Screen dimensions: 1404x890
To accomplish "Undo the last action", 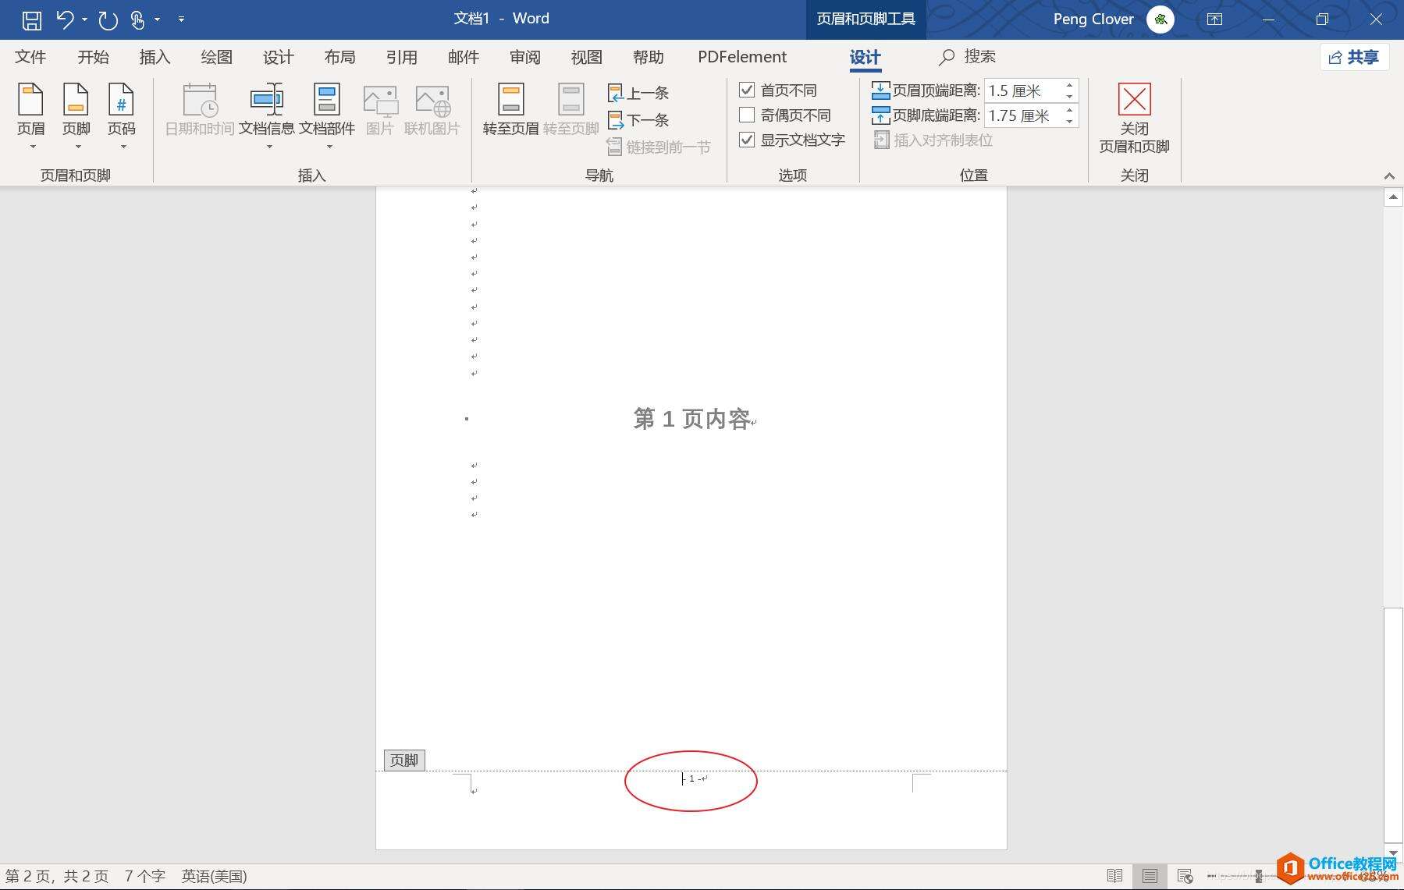I will tap(66, 20).
